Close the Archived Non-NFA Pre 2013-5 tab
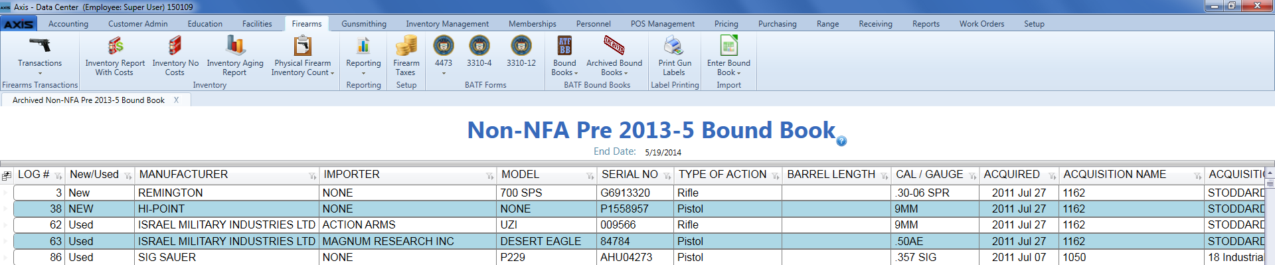Viewport: 1275px width, 265px height. tap(176, 100)
